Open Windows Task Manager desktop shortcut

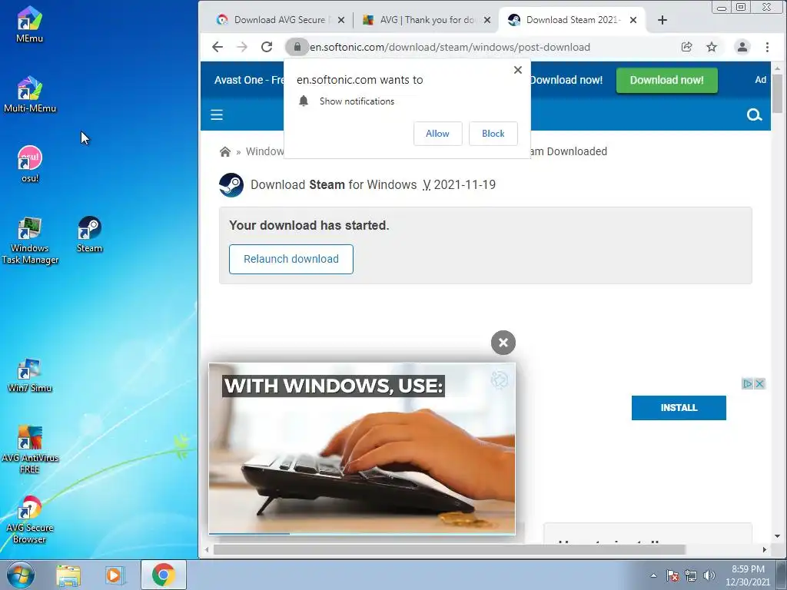click(30, 240)
